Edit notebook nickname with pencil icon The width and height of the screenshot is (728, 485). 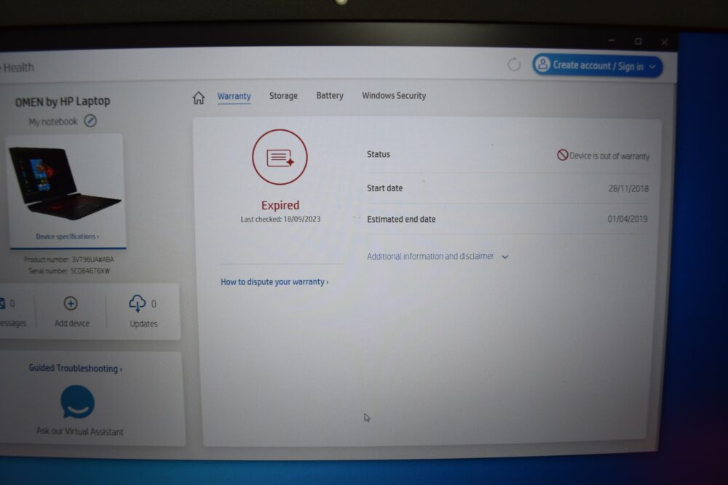click(x=90, y=121)
